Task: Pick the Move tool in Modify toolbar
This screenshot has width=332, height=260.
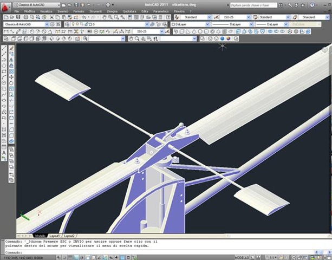Action: (x=12, y=76)
